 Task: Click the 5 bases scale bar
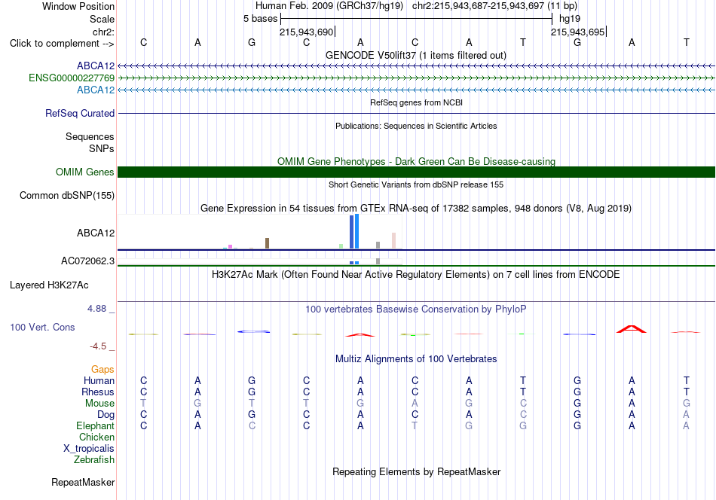[x=417, y=19]
